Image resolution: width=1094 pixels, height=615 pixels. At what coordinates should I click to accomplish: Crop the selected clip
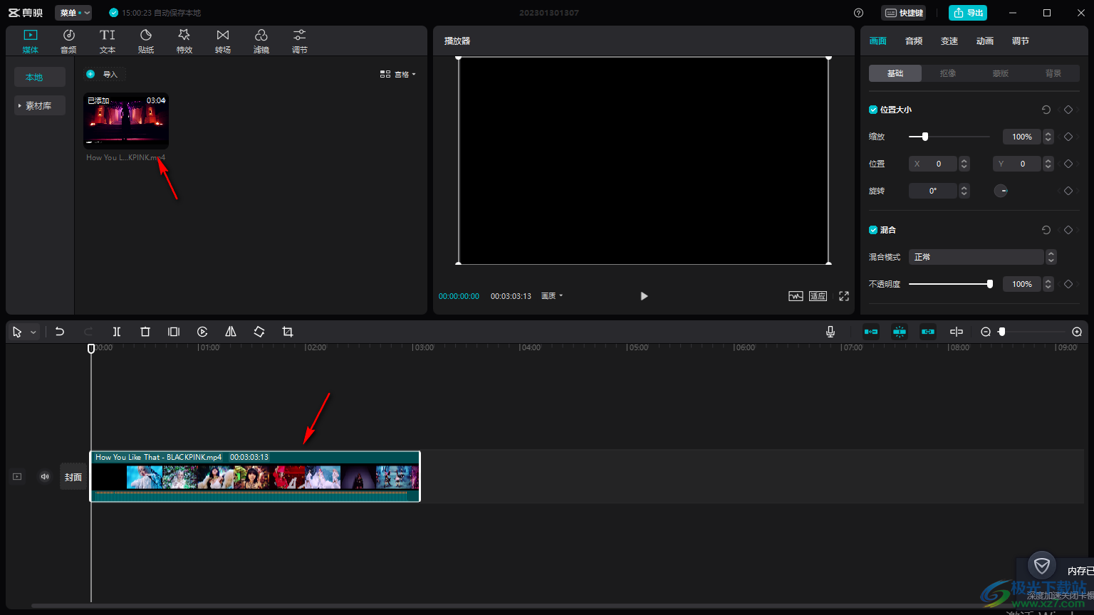(x=288, y=332)
